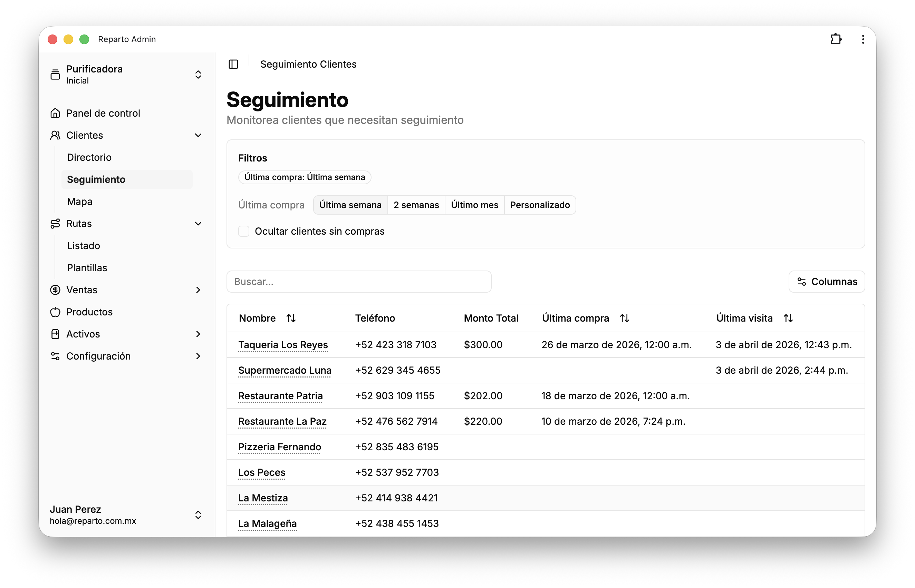Viewport: 915px width, 588px height.
Task: Open the Productos page
Action: [89, 312]
